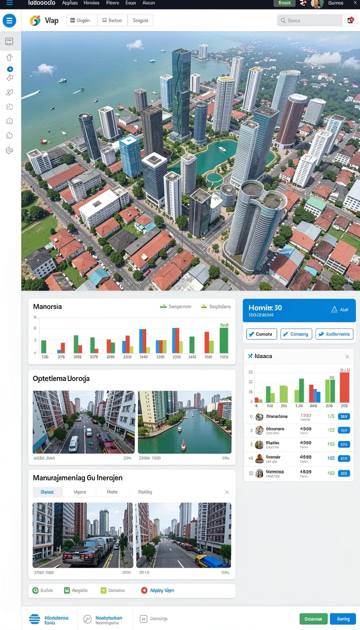Open the blue car street thumbnail
Viewport: 360px width, 630px height.
coord(184,535)
